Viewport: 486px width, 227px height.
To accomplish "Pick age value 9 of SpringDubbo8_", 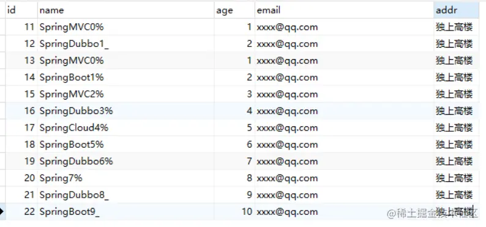I will click(x=234, y=195).
